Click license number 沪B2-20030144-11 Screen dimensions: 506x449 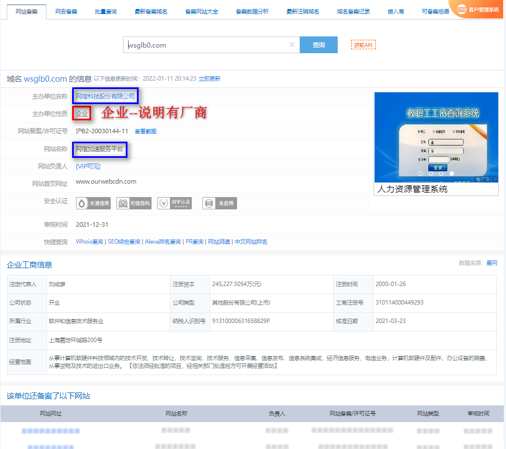coord(102,131)
